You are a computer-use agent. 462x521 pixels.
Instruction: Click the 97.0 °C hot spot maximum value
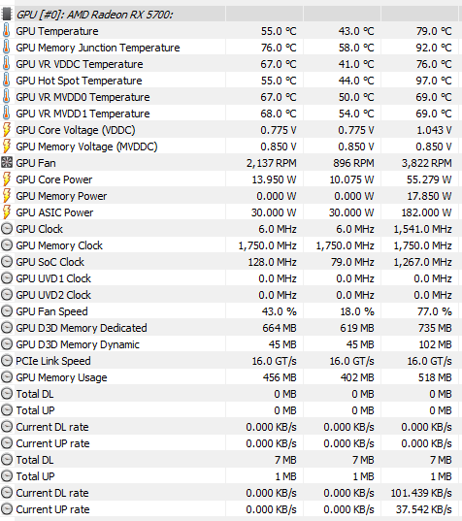click(434, 81)
